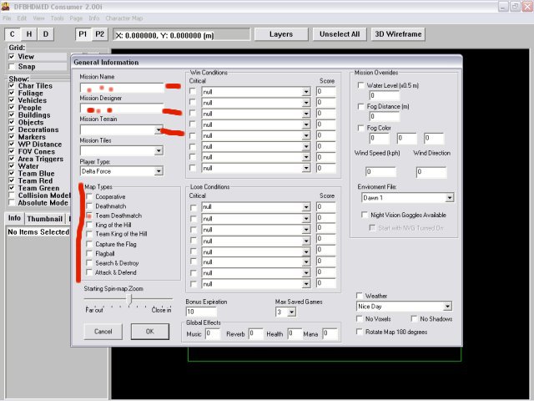This screenshot has height=401, width=534.
Task: Open the Player Type dropdown
Action: [158, 171]
